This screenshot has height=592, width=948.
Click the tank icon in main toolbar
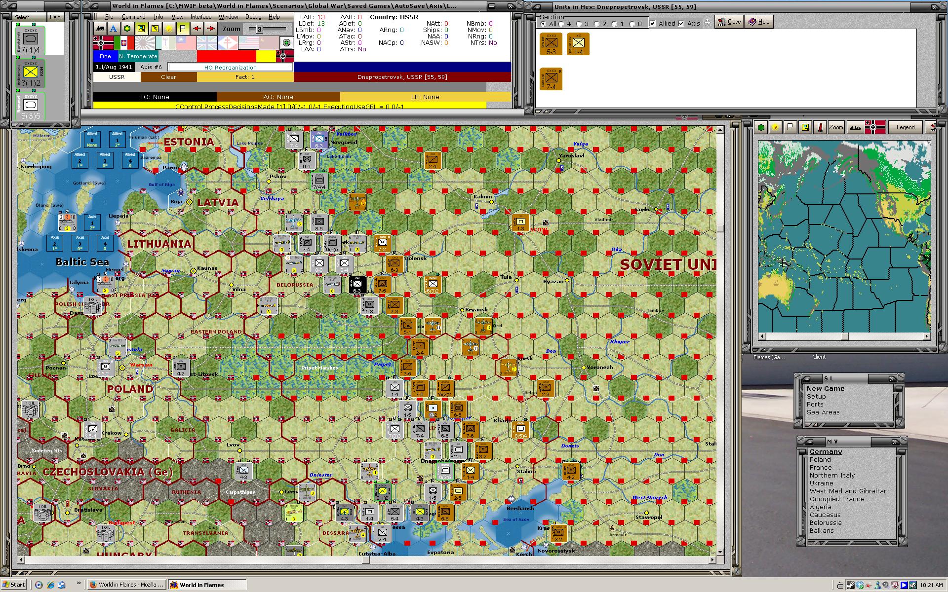(x=101, y=29)
